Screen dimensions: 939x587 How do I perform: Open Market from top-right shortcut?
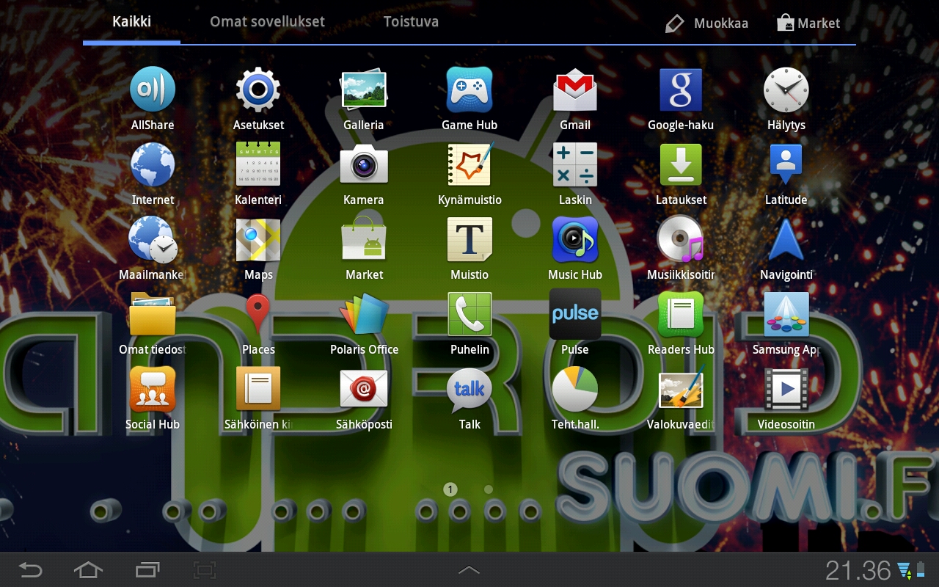pos(808,23)
